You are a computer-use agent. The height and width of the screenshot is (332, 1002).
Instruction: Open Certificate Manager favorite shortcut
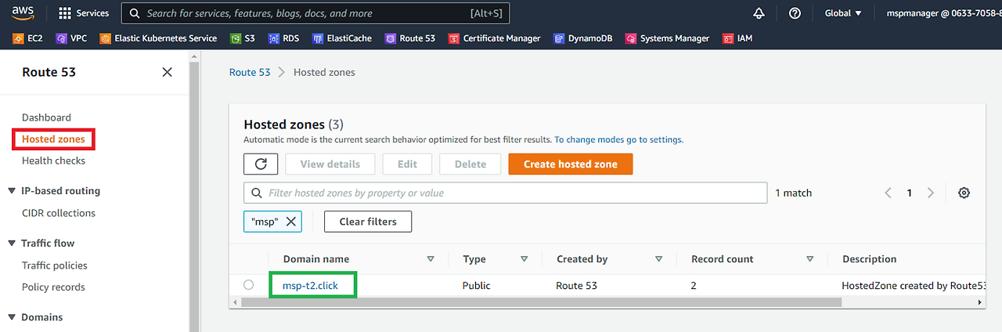pos(494,38)
